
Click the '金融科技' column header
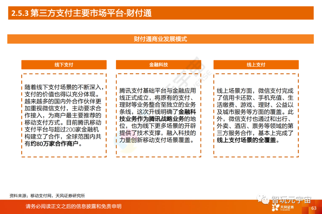159,65
